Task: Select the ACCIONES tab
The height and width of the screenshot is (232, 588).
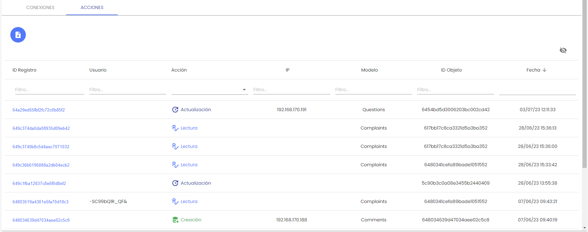Action: (92, 7)
